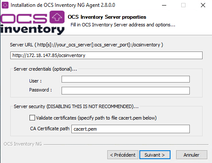Viewport: 212px width, 163px height.
Task: Close the installer window
Action: pyautogui.click(x=203, y=5)
